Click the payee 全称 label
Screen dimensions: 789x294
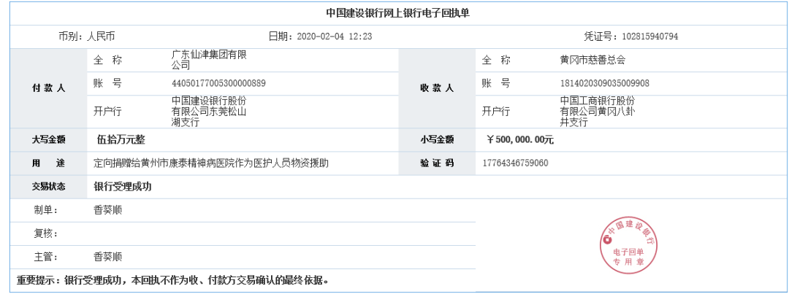tap(496, 61)
